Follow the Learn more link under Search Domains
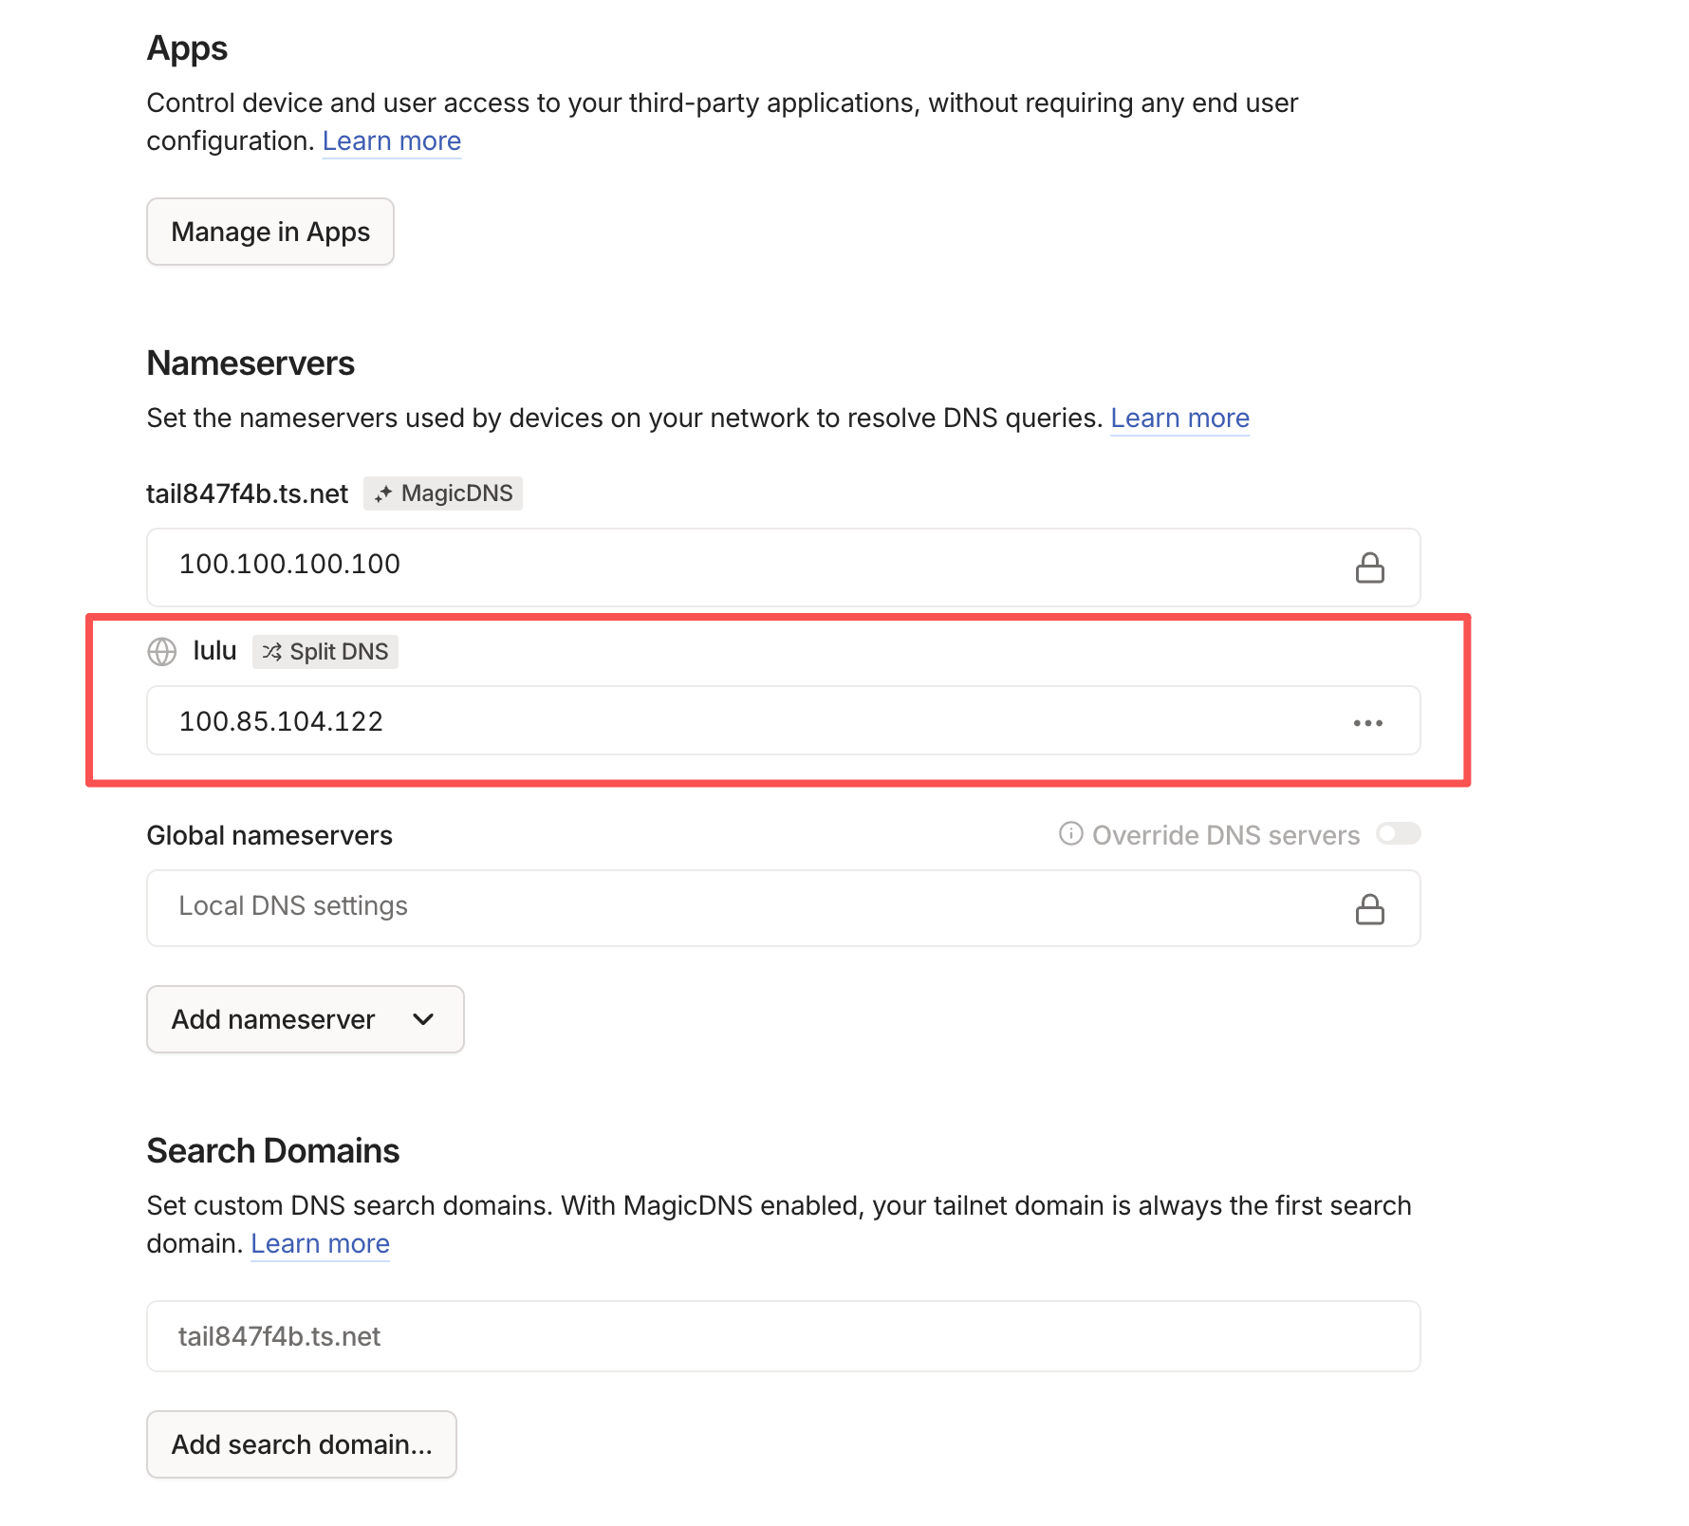1689x1526 pixels. [x=321, y=1243]
